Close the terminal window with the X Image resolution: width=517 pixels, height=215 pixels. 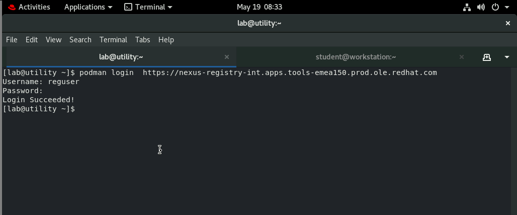[x=507, y=23]
